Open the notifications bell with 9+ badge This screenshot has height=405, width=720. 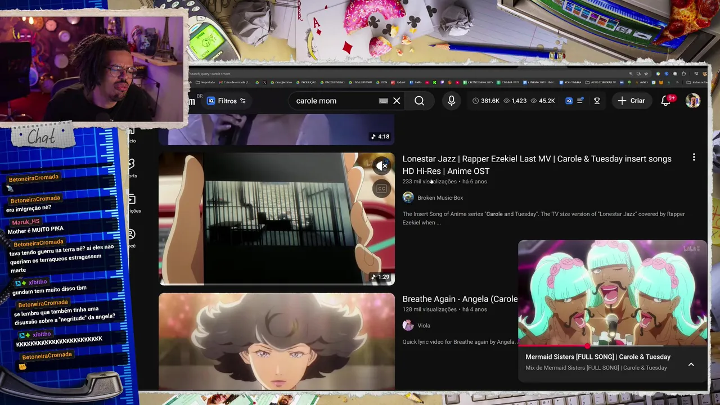coord(666,101)
